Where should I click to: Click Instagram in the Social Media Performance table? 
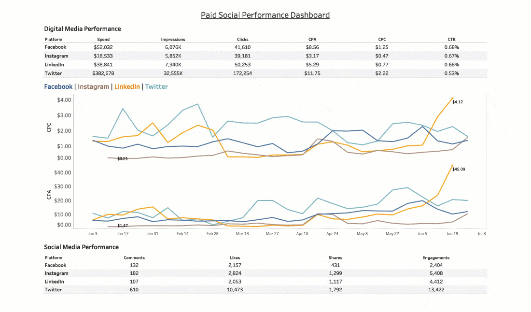pos(56,273)
